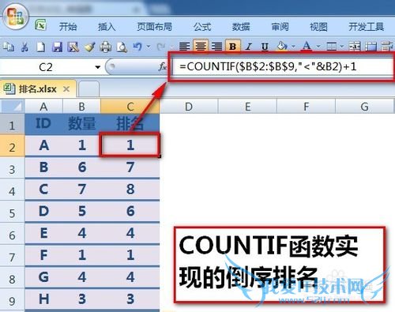Viewport: 395px width, 312px height.
Task: Align text right
Action: (x=216, y=47)
